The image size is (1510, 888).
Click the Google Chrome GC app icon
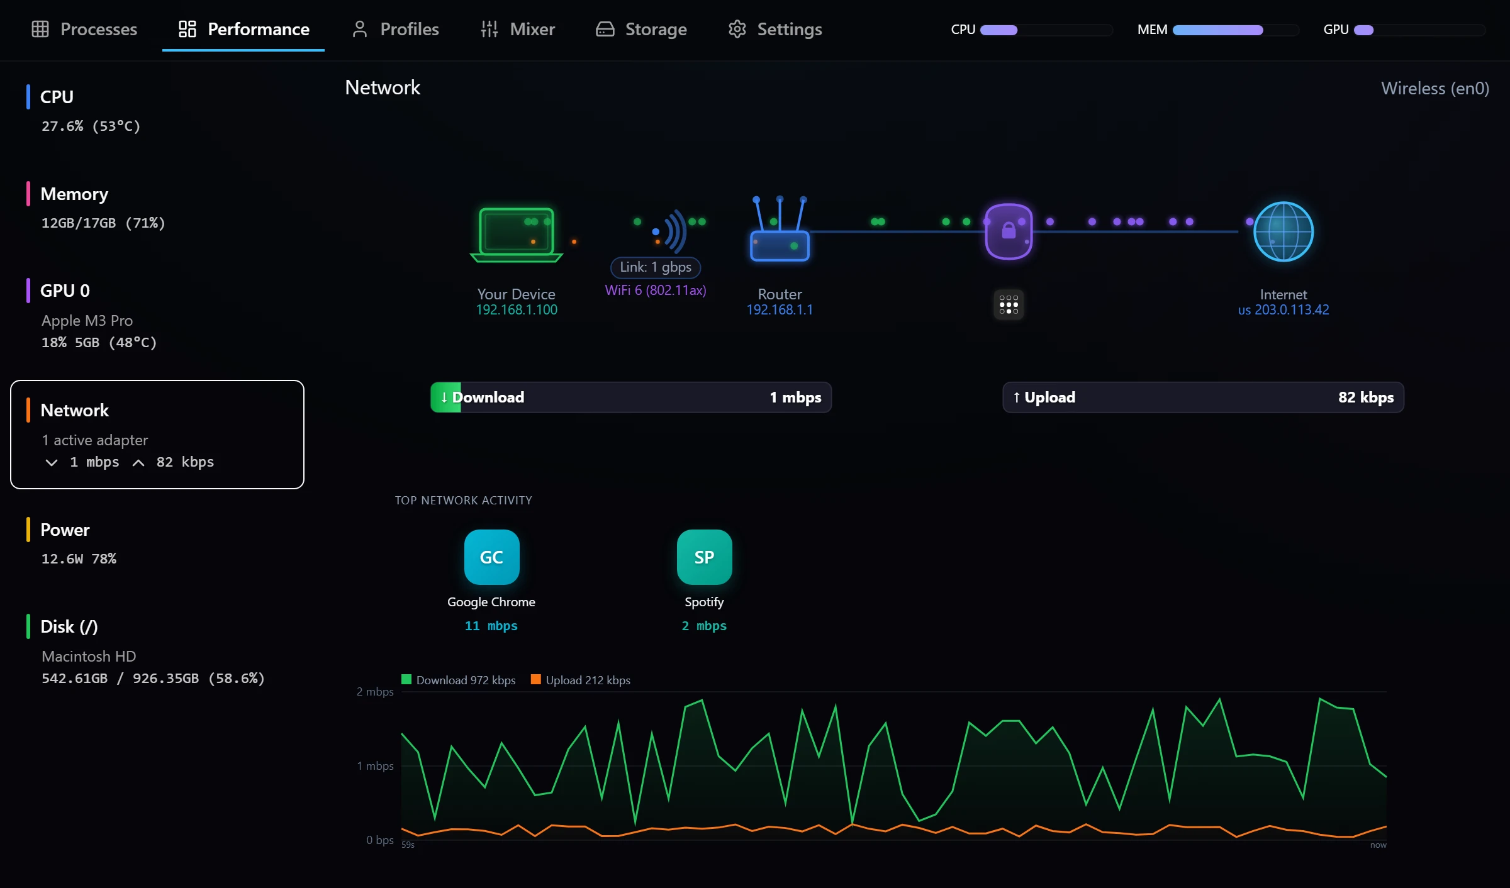pyautogui.click(x=491, y=557)
